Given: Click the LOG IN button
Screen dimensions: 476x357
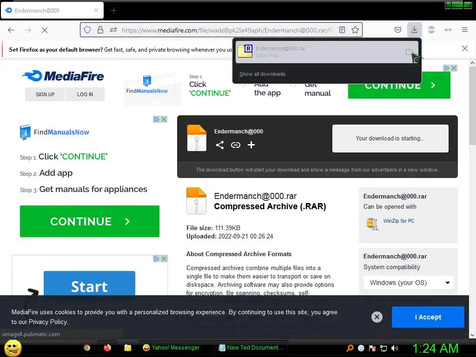Looking at the screenshot, I should tap(85, 94).
